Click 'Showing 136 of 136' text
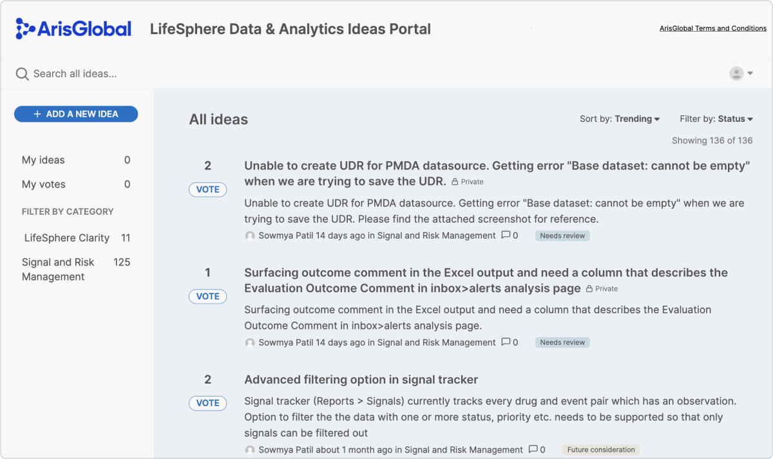773x459 pixels. (x=712, y=141)
